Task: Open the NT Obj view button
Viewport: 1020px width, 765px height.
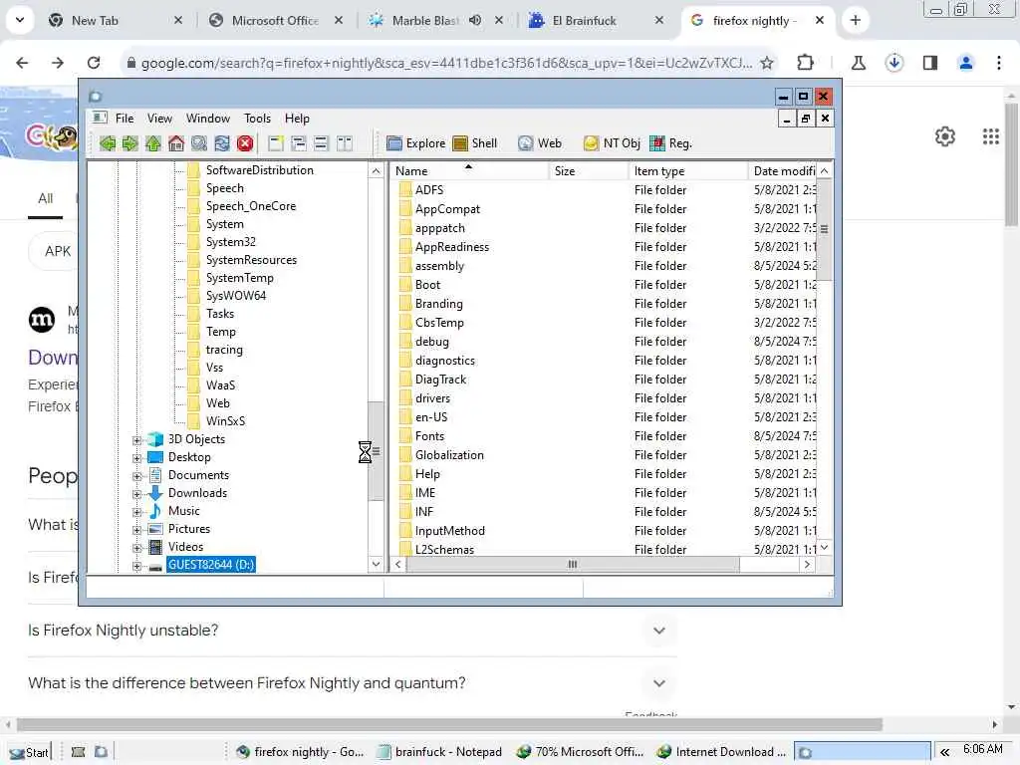Action: coord(613,143)
